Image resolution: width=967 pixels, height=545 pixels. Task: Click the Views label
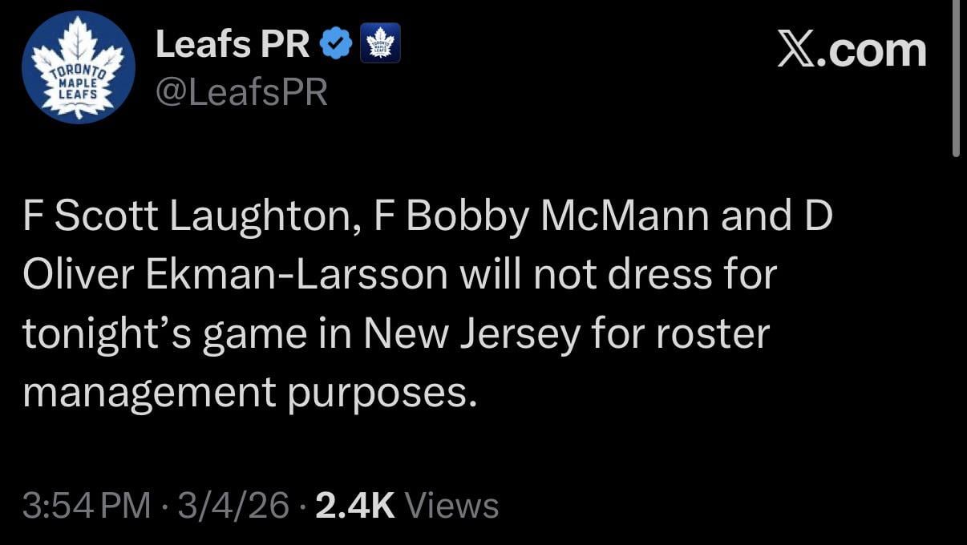pyautogui.click(x=452, y=505)
